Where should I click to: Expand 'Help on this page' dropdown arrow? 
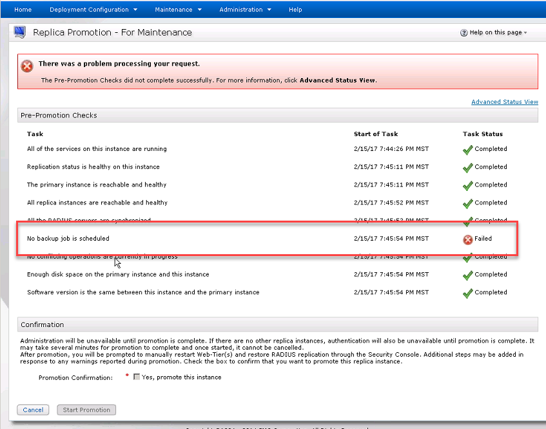tap(525, 33)
